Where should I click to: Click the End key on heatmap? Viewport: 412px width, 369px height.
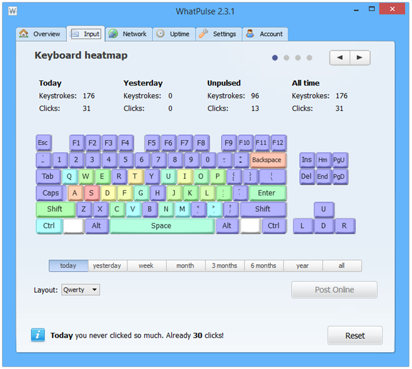[323, 176]
